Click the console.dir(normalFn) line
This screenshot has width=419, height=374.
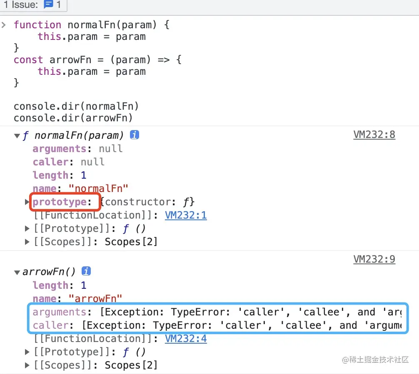[x=76, y=106]
